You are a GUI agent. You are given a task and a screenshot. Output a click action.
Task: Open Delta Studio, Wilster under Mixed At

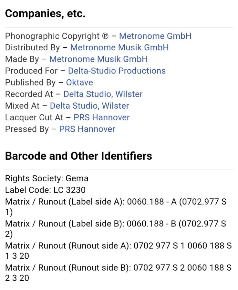pyautogui.click(x=89, y=106)
